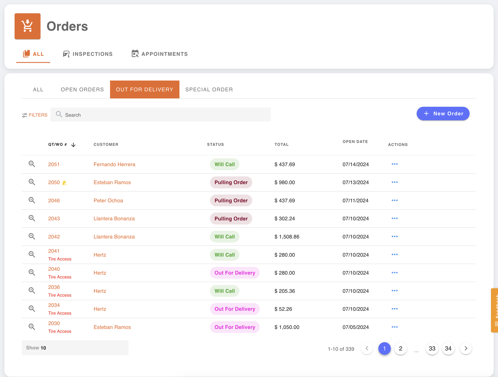Click in the Search input field
Viewport: 498px width, 377px height.
[x=161, y=115]
